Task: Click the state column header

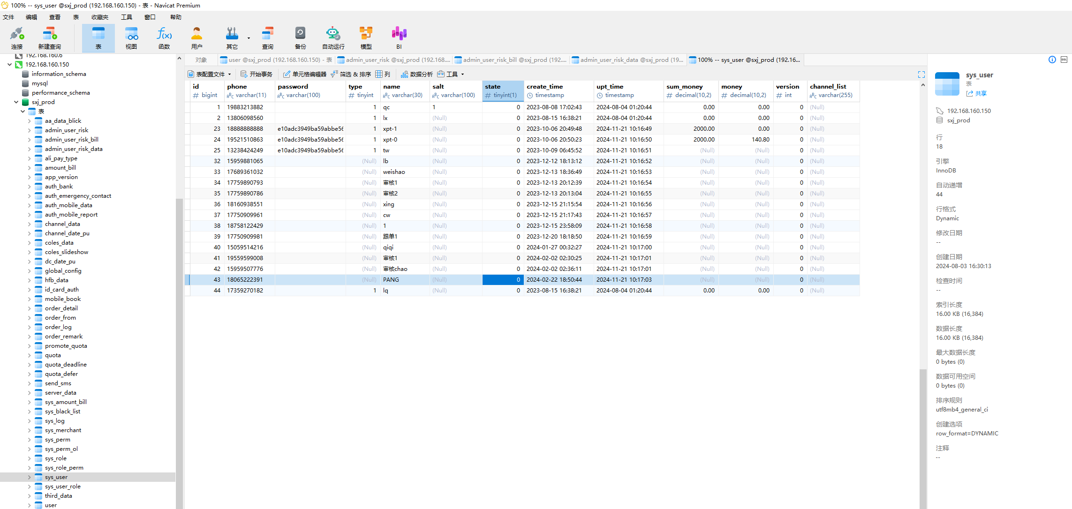Action: [x=503, y=90]
